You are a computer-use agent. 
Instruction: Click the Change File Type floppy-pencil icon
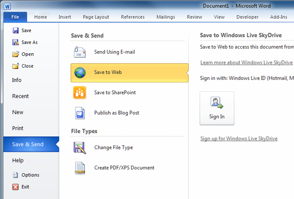(x=80, y=148)
